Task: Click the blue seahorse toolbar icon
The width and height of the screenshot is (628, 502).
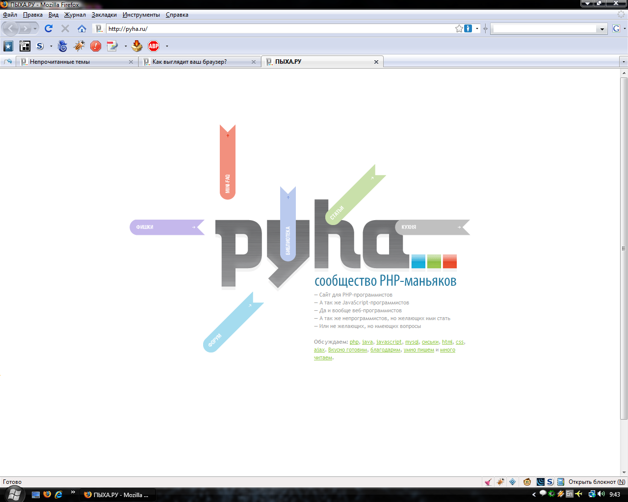Action: 62,46
